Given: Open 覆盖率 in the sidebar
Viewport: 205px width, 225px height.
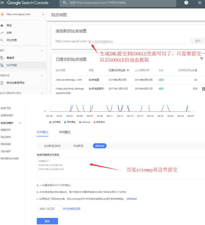Looking at the screenshot, I should 10,58.
